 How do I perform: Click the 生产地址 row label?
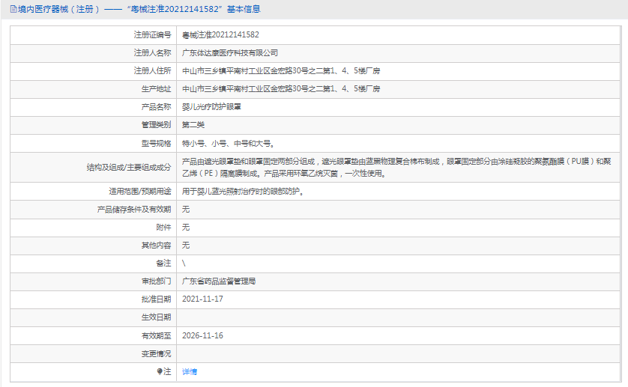click(x=156, y=89)
